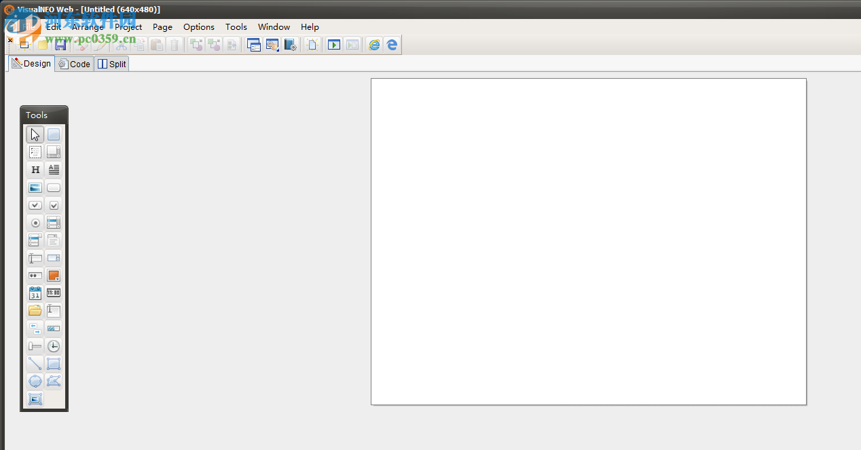Click the blue book with gear icon

(x=290, y=45)
